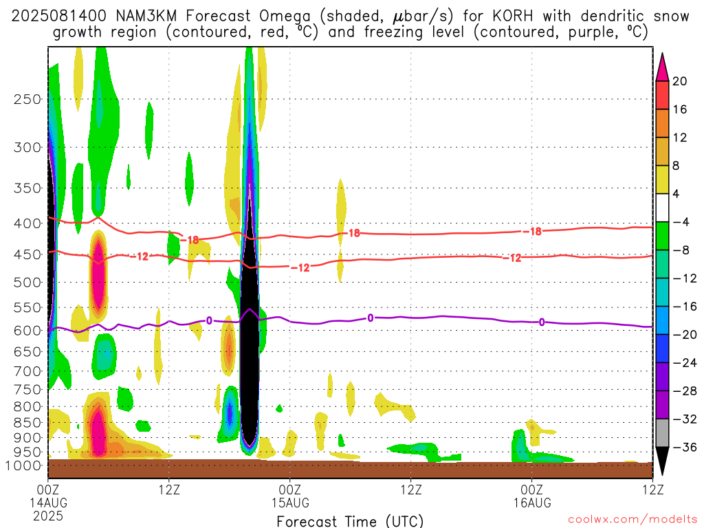Image resolution: width=704 pixels, height=528 pixels.
Task: Select the colorbar label -36
Action: click(x=685, y=447)
